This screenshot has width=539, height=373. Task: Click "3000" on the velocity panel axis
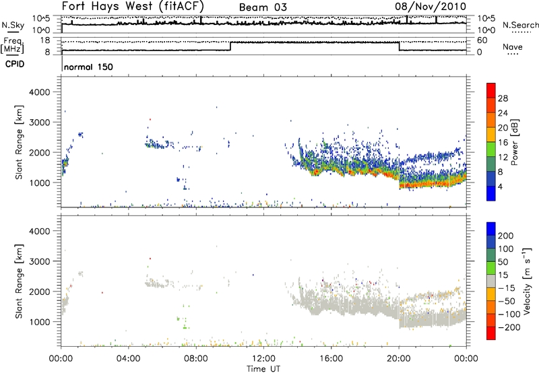(40, 261)
